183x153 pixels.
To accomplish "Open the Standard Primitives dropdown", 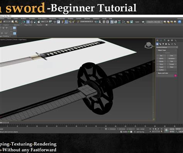I will 167,47.
